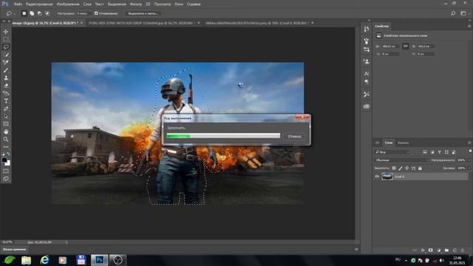Choose Add to selection mode
473x266 pixels.
coord(32,13)
